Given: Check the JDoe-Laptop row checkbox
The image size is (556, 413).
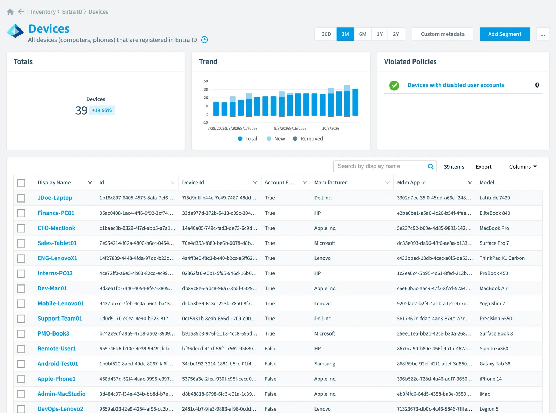Looking at the screenshot, I should point(21,198).
